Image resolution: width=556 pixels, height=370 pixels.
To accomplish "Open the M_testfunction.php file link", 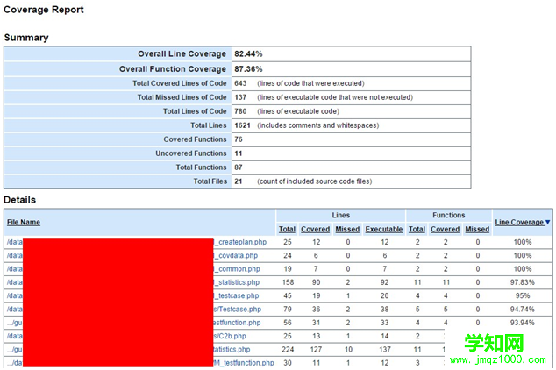I will 244,363.
